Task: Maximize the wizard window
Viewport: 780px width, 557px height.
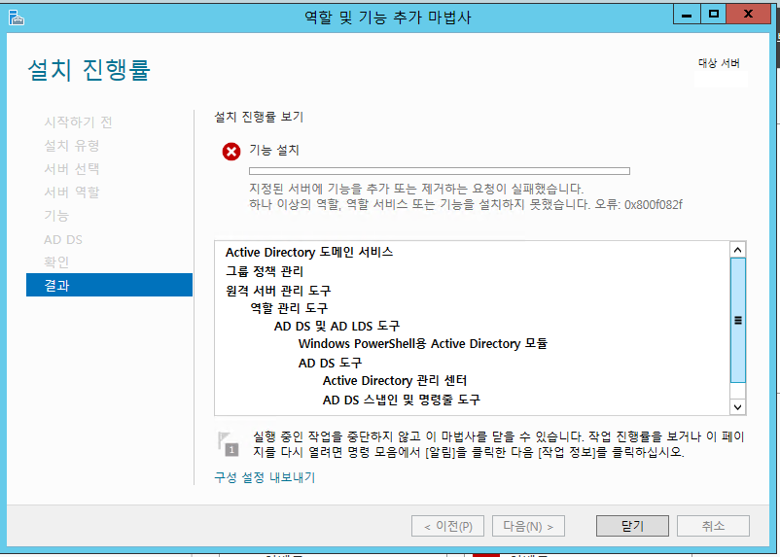Action: pyautogui.click(x=713, y=15)
